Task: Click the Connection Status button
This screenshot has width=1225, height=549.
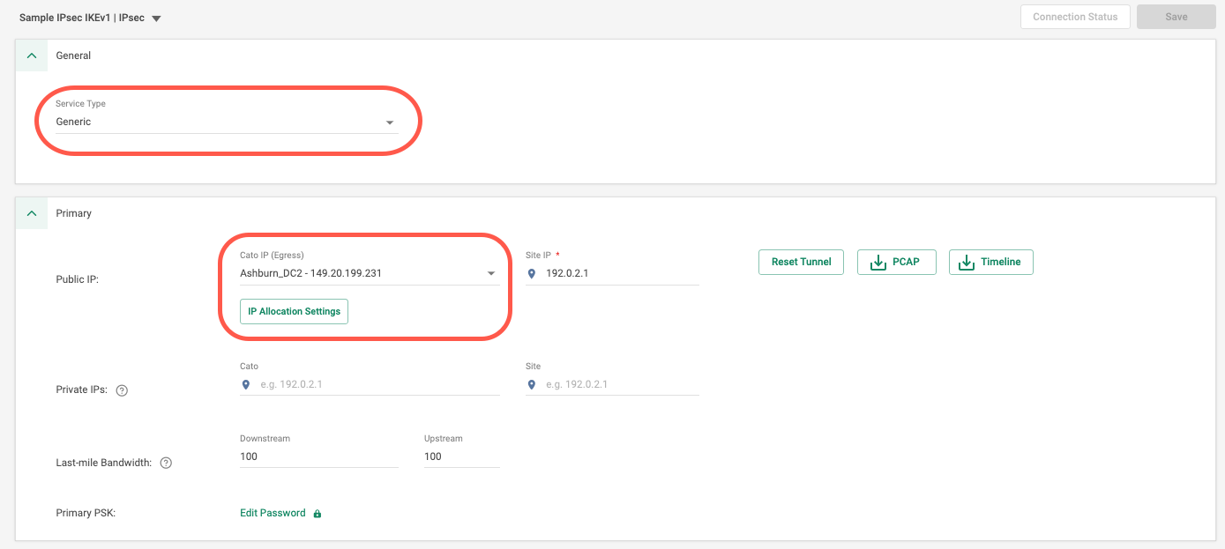Action: pyautogui.click(x=1075, y=17)
